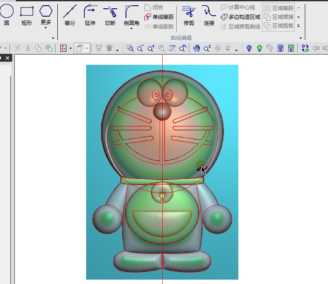Select the circle (圆) drawing tool

(x=7, y=15)
